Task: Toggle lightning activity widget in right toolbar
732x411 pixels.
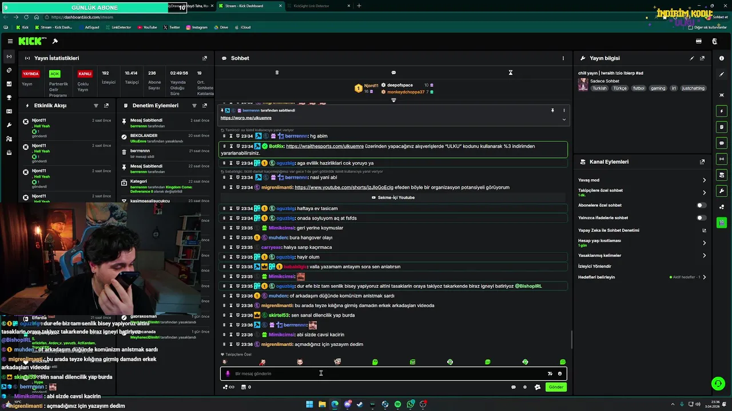Action: pos(722,111)
